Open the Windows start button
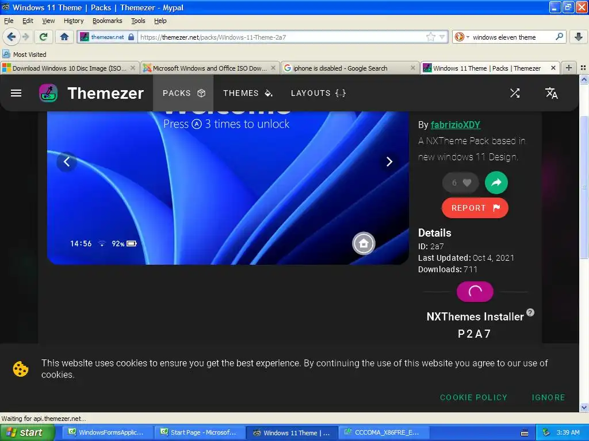Viewport: 589px width, 441px height. tap(28, 432)
